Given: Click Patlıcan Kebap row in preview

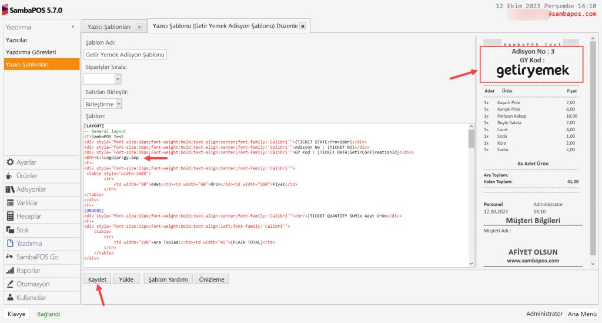Looking at the screenshot, I should tap(531, 116).
